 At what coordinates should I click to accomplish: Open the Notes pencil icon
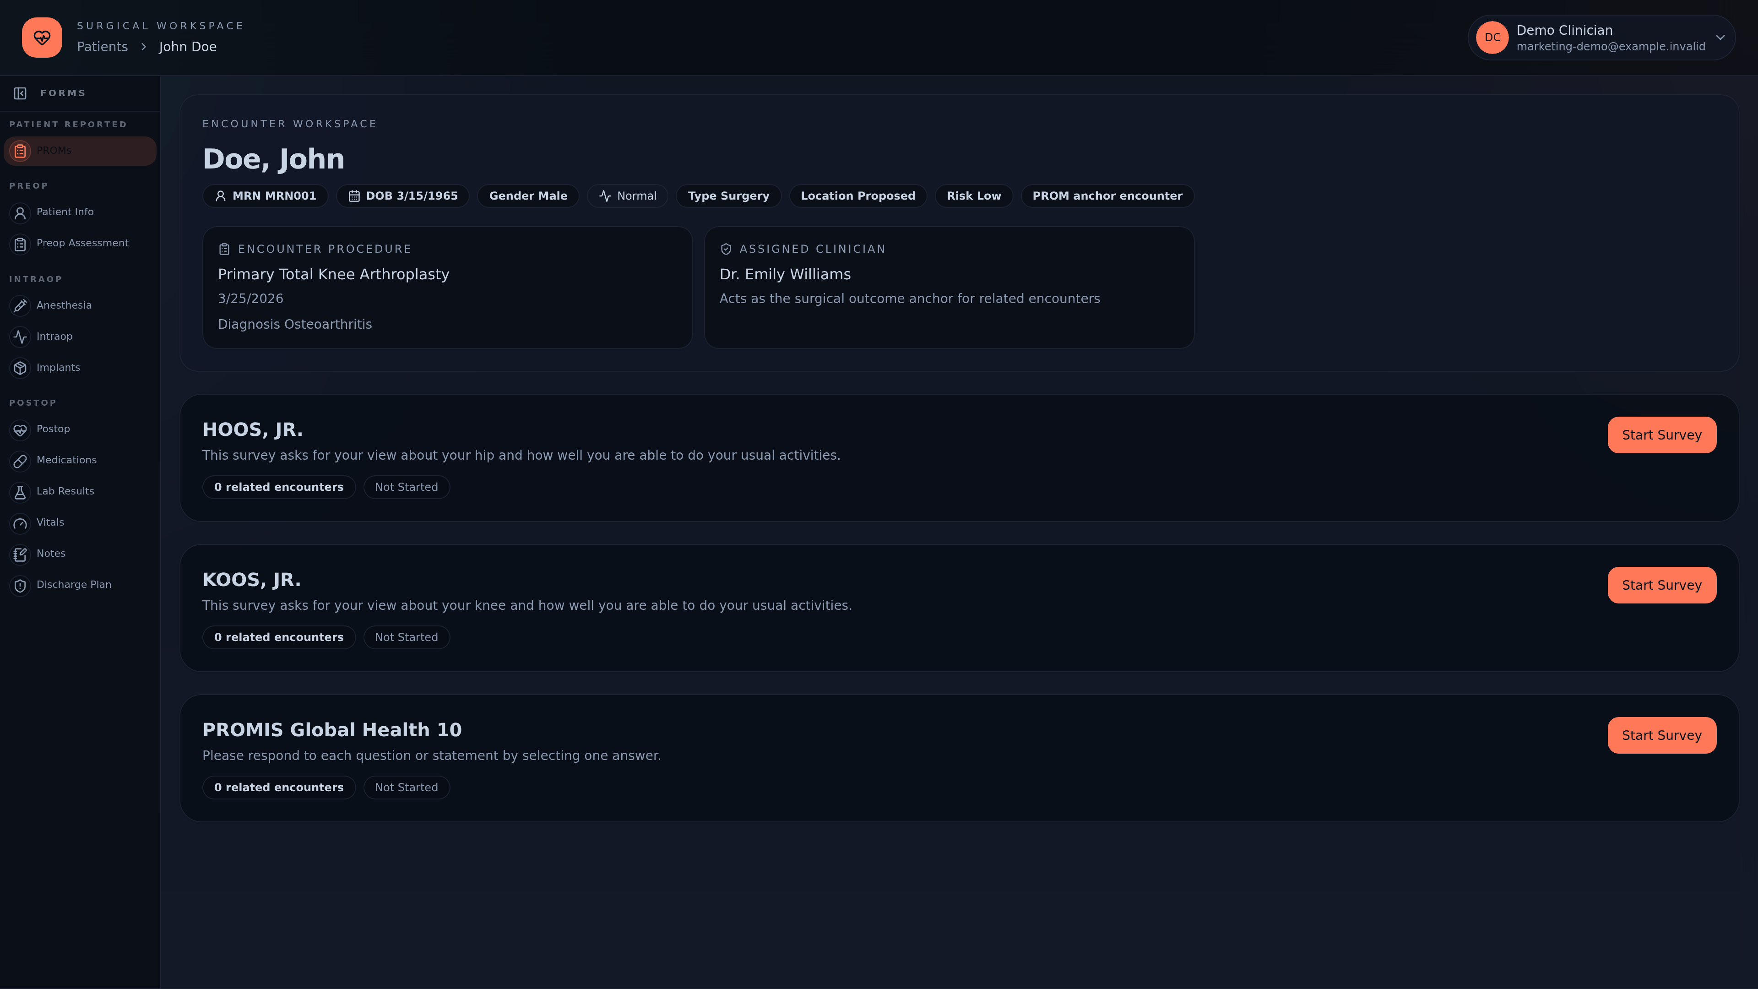click(x=21, y=554)
